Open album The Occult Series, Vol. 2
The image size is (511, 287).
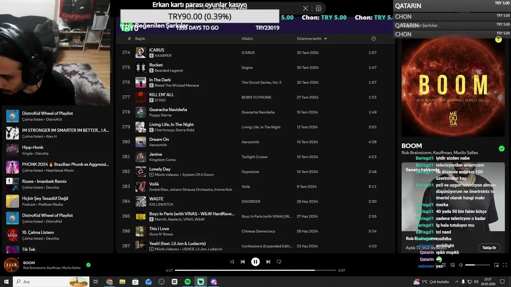tap(261, 83)
